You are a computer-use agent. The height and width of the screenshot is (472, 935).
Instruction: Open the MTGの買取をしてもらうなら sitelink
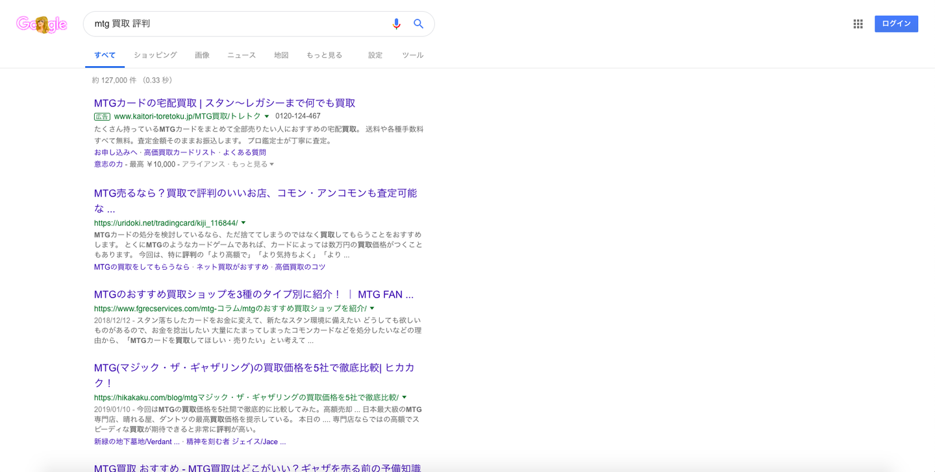point(142,267)
